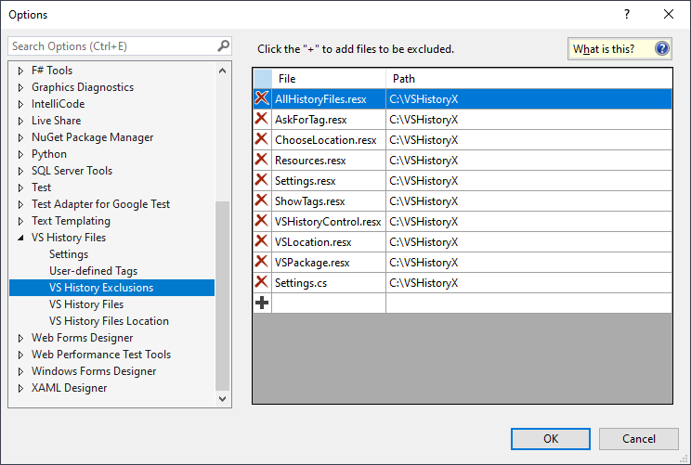Expand the XAML Designer arrow

click(x=20, y=388)
